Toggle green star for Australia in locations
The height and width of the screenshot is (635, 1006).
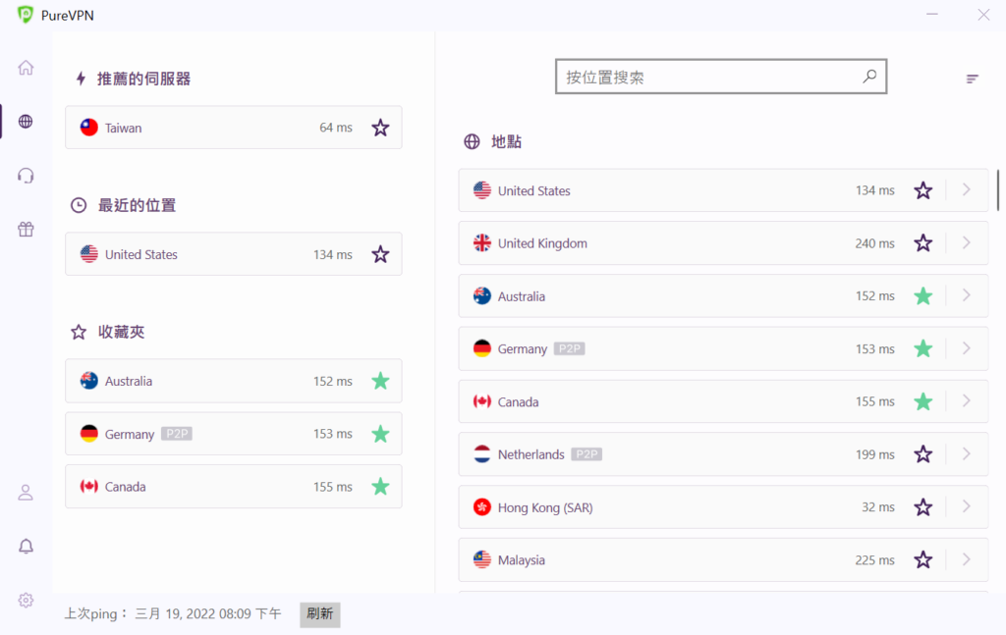pyautogui.click(x=922, y=296)
